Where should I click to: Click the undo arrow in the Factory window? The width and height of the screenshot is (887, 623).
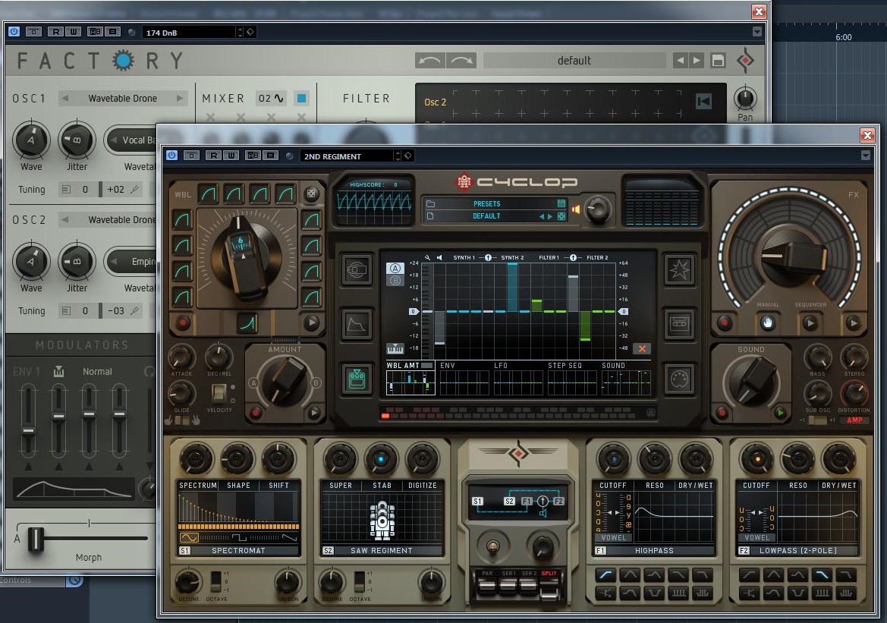430,61
